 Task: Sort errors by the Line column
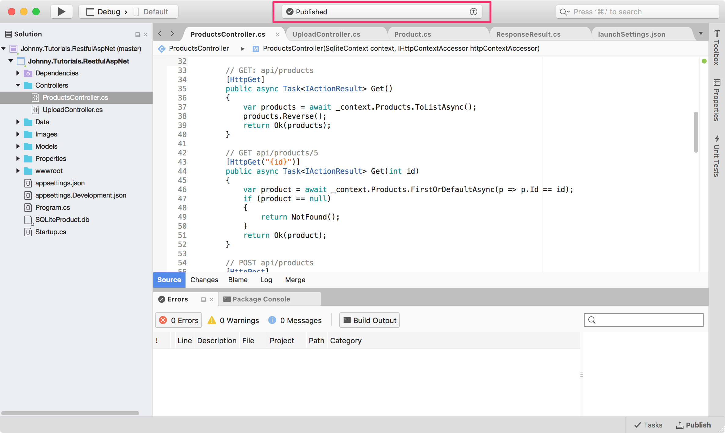click(185, 340)
